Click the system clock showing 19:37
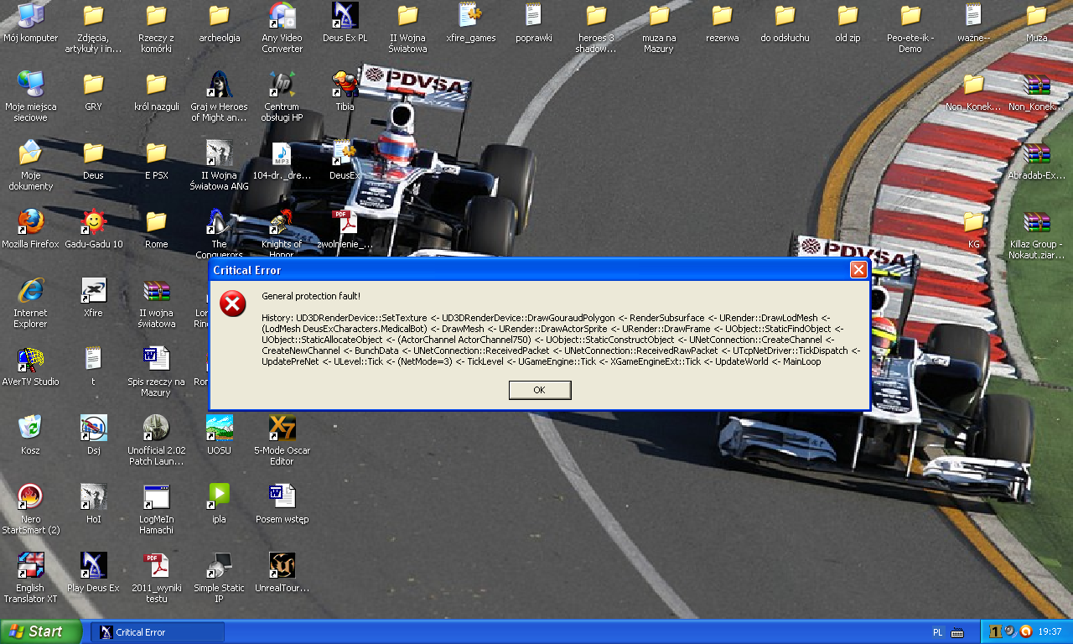The width and height of the screenshot is (1073, 644). pyautogui.click(x=1050, y=632)
